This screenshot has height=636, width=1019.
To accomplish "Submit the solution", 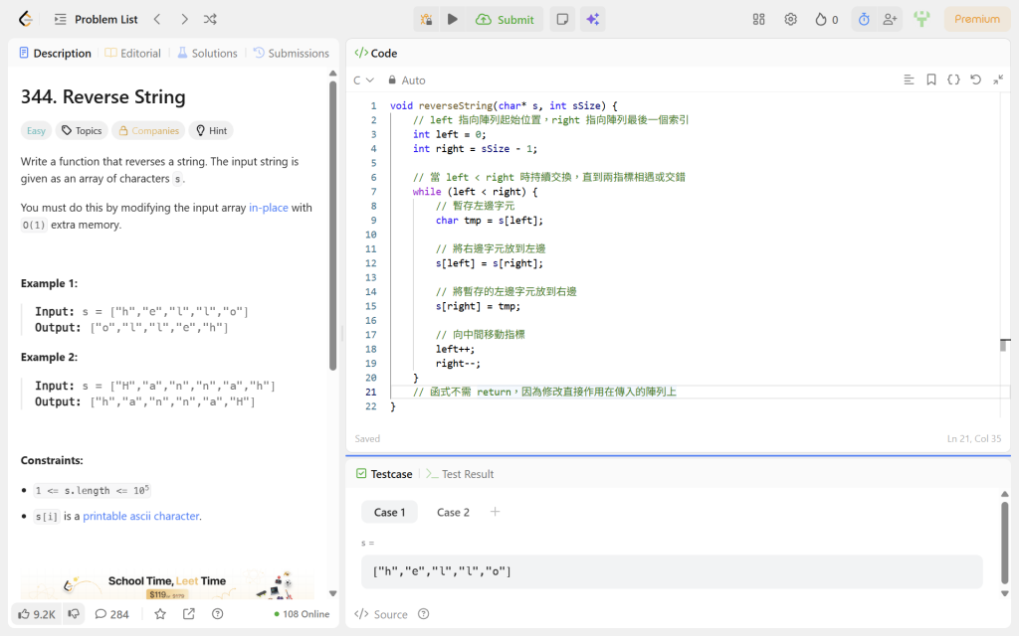I will click(x=505, y=20).
